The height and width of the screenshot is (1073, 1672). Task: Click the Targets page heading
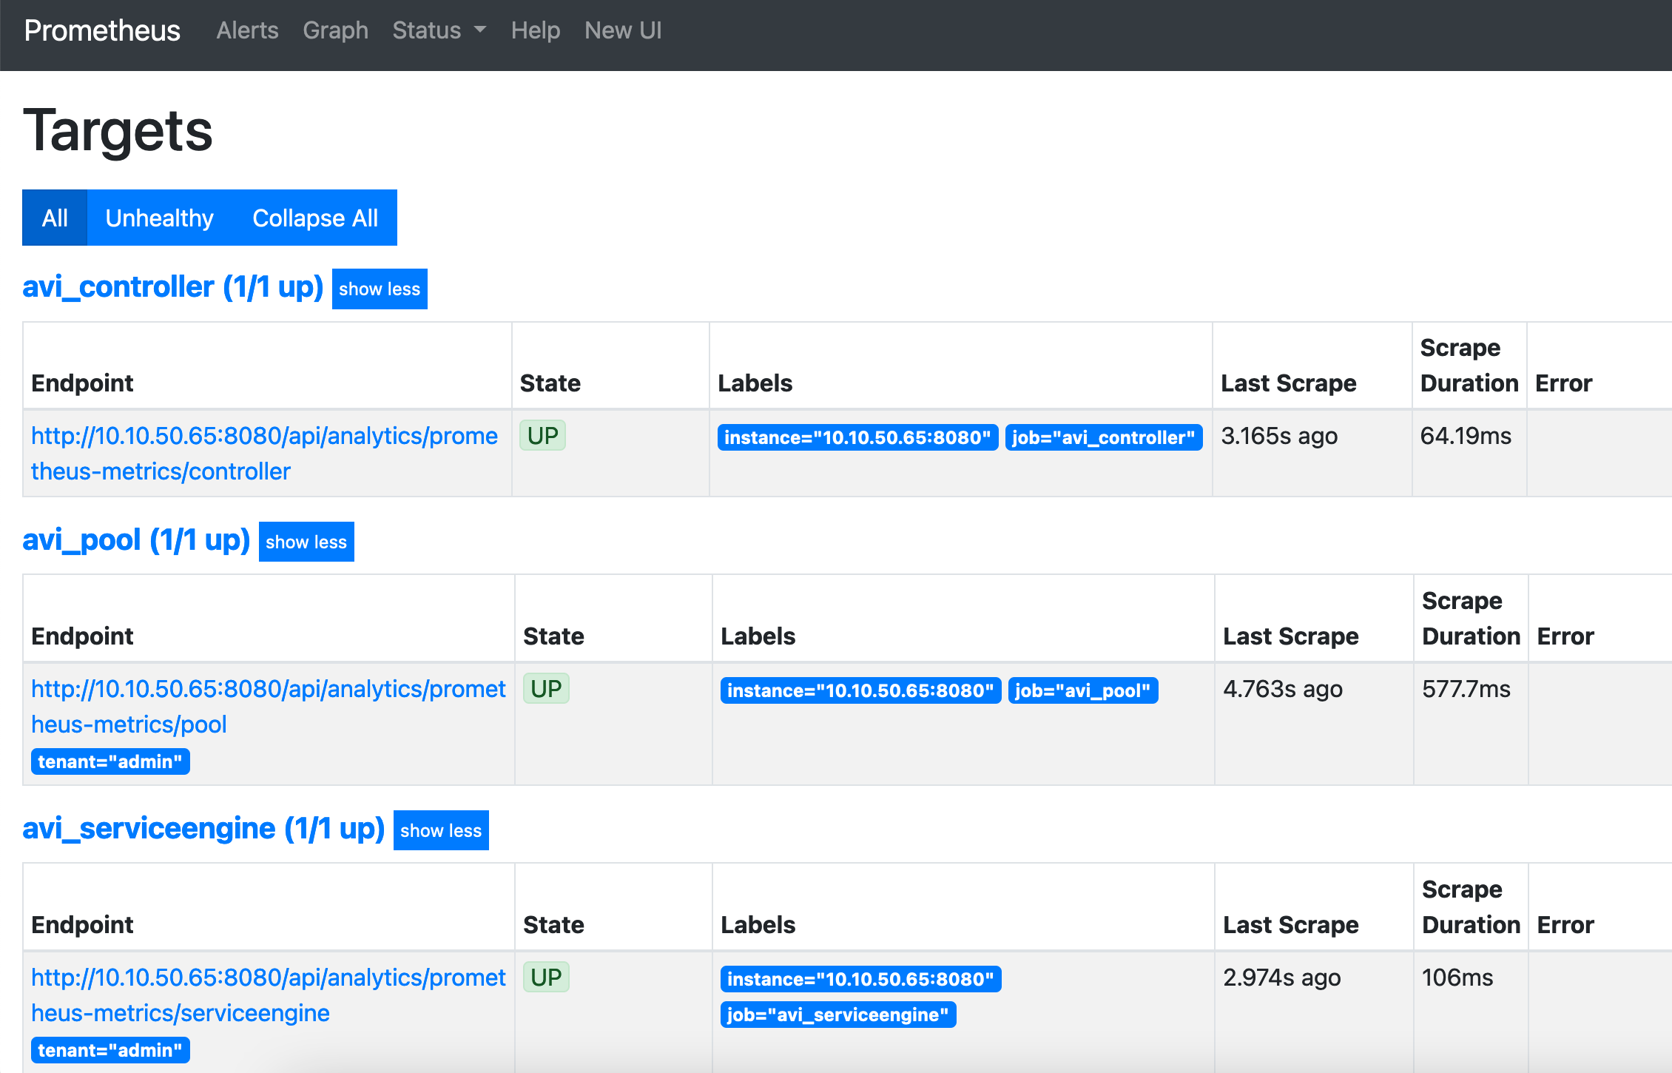(x=118, y=130)
